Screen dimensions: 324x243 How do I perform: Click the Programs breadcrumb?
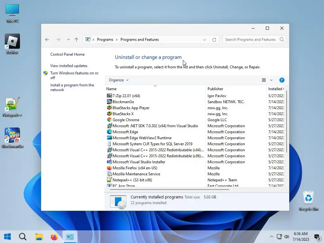click(105, 40)
